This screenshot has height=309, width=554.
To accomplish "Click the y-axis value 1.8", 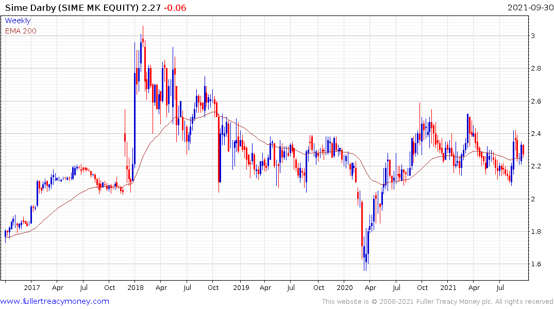I will tap(536, 232).
